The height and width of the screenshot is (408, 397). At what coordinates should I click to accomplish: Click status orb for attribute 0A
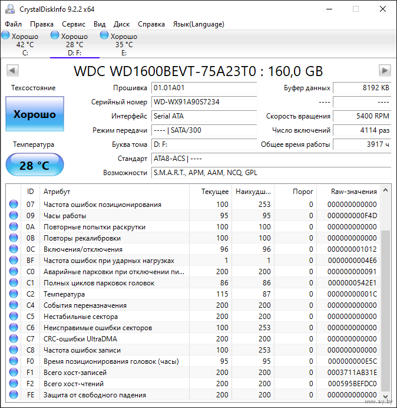pyautogui.click(x=14, y=226)
